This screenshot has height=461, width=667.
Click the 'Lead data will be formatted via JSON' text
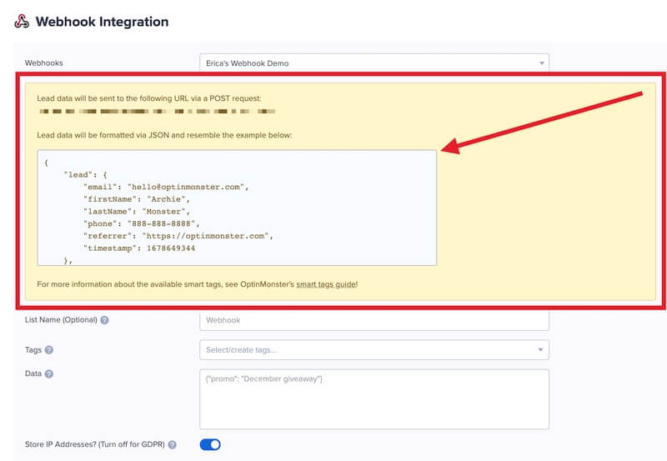pos(164,135)
